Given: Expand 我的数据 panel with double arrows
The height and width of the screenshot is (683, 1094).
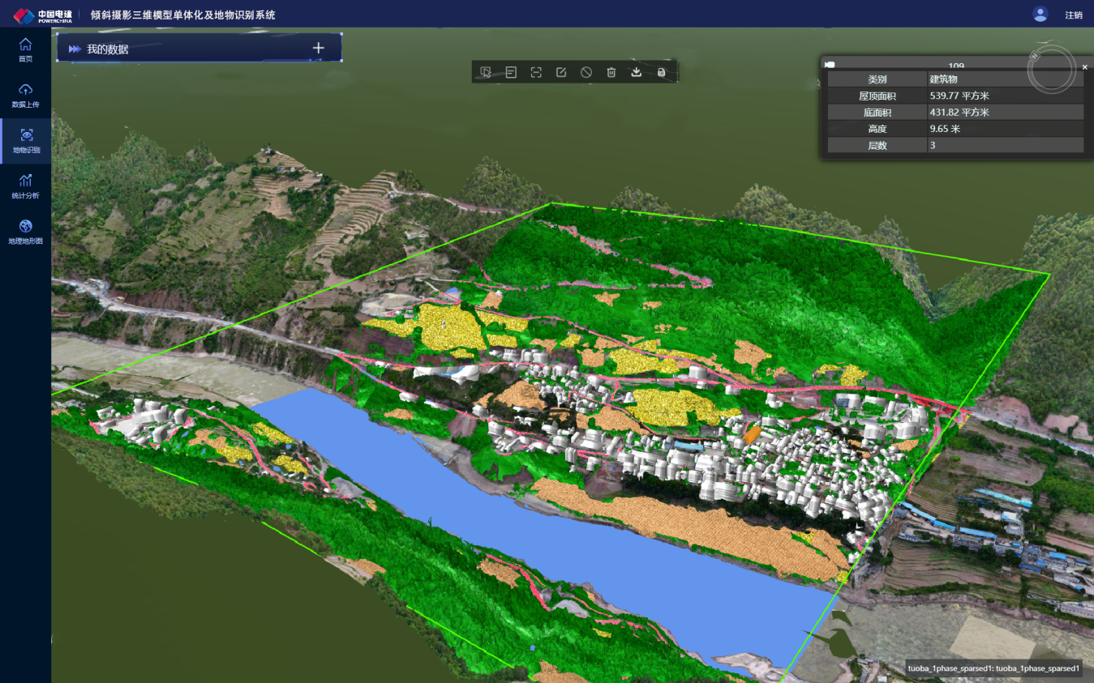Looking at the screenshot, I should [x=75, y=49].
